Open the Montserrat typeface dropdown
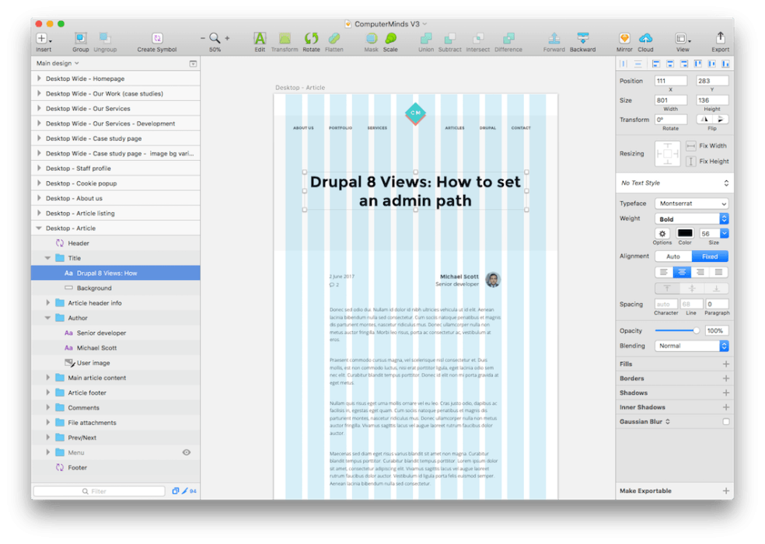The image size is (765, 544). coord(692,203)
